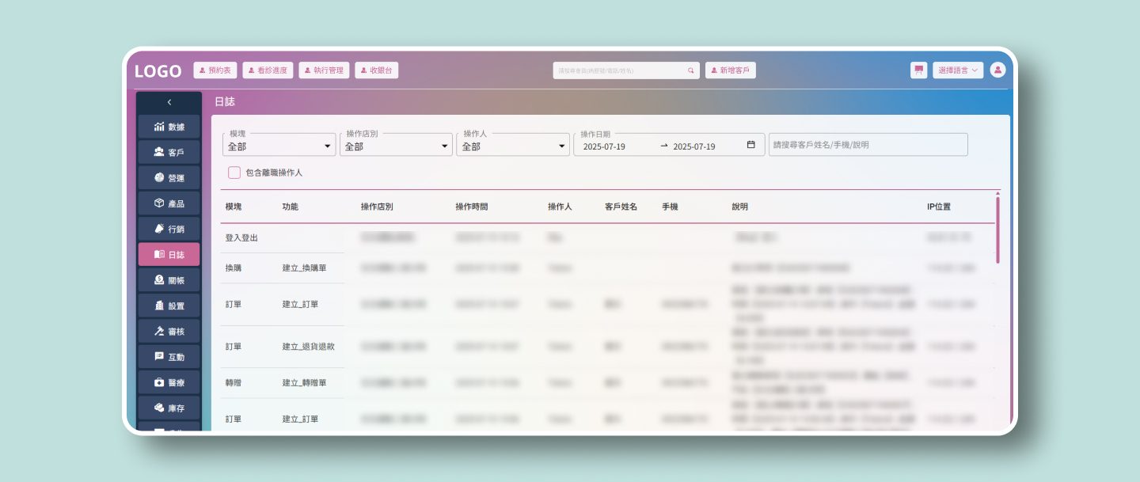
Task: Open 數據 in the sidebar
Action: [169, 127]
